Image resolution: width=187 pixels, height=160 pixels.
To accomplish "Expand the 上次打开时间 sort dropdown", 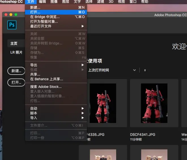I will [134, 70].
